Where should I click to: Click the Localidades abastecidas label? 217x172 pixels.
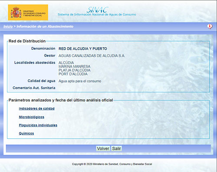[35, 63]
